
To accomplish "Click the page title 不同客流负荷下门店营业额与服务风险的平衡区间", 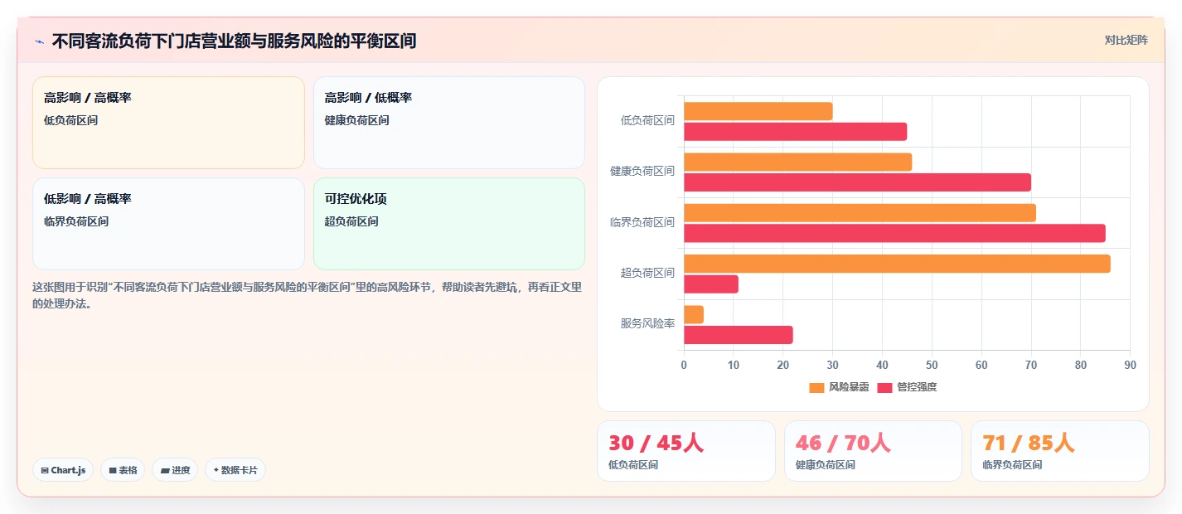I will pos(234,41).
